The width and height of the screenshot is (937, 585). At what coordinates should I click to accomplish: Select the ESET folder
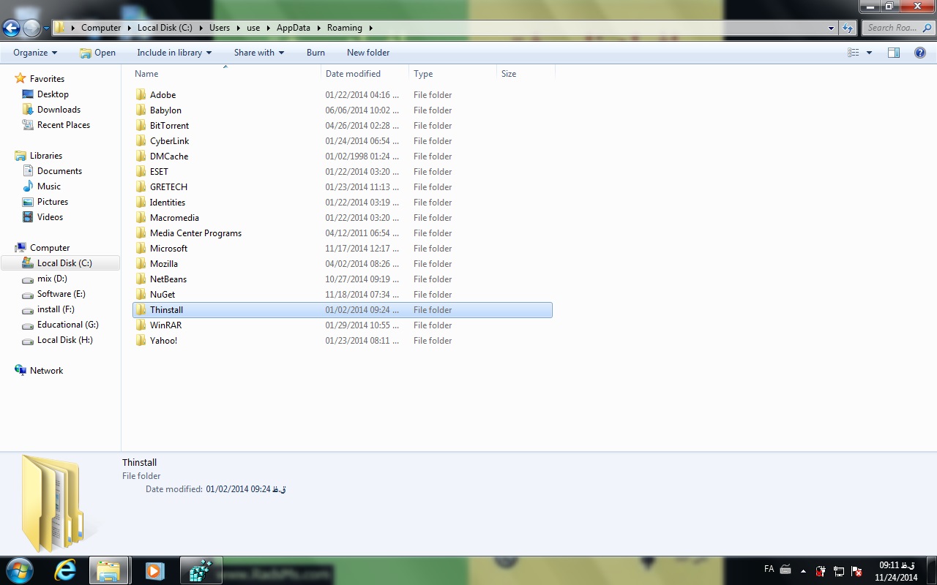[343, 172]
